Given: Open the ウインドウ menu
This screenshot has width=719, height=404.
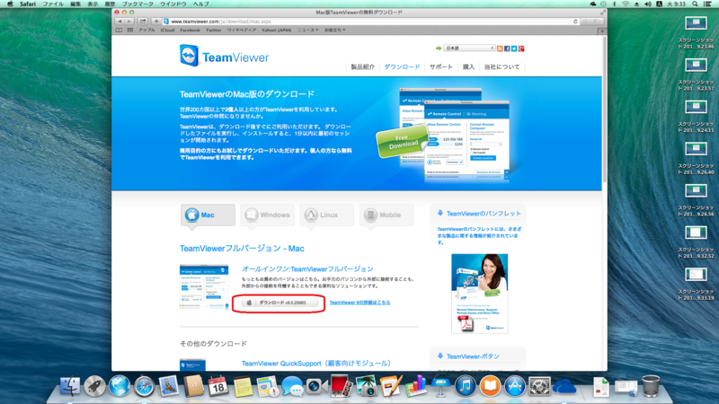Looking at the screenshot, I should 173,4.
